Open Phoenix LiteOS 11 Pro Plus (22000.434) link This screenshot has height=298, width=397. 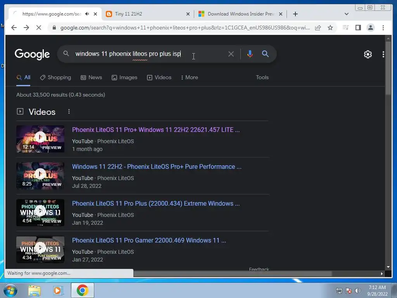click(156, 203)
